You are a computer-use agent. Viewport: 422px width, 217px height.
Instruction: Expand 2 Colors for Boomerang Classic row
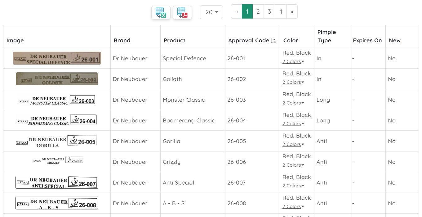(x=293, y=124)
